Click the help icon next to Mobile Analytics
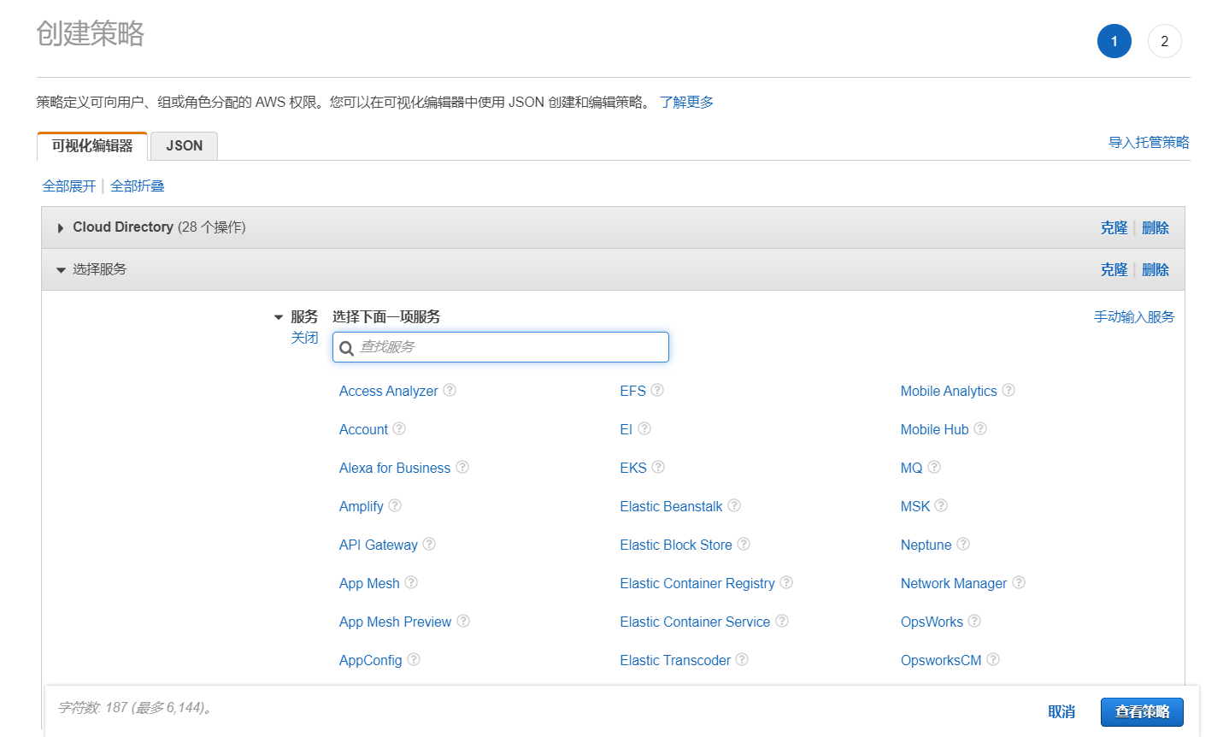Viewport: 1229px width, 737px height. click(x=1008, y=391)
